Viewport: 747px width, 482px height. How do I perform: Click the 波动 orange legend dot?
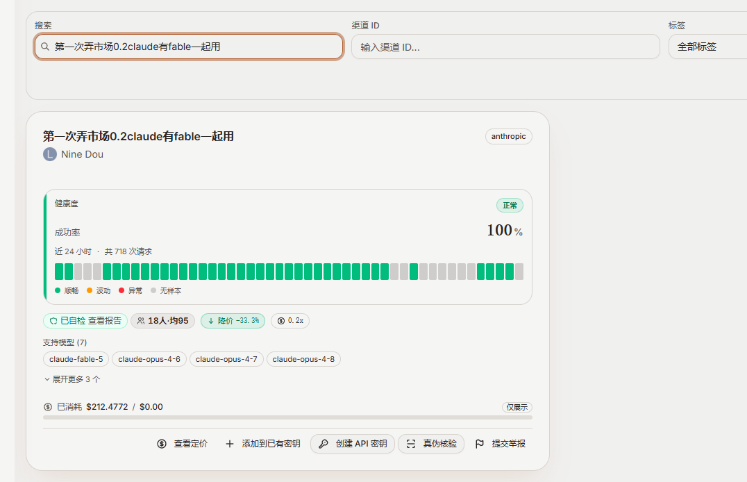point(90,290)
